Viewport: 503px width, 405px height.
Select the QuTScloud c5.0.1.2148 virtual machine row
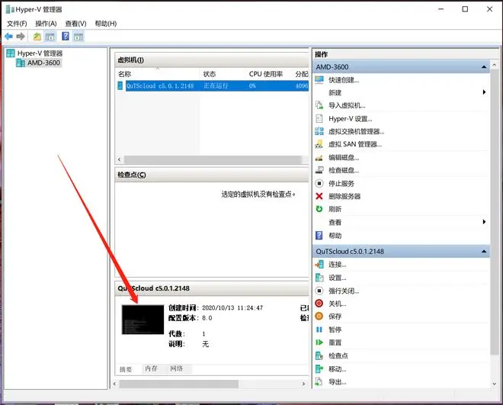point(212,85)
